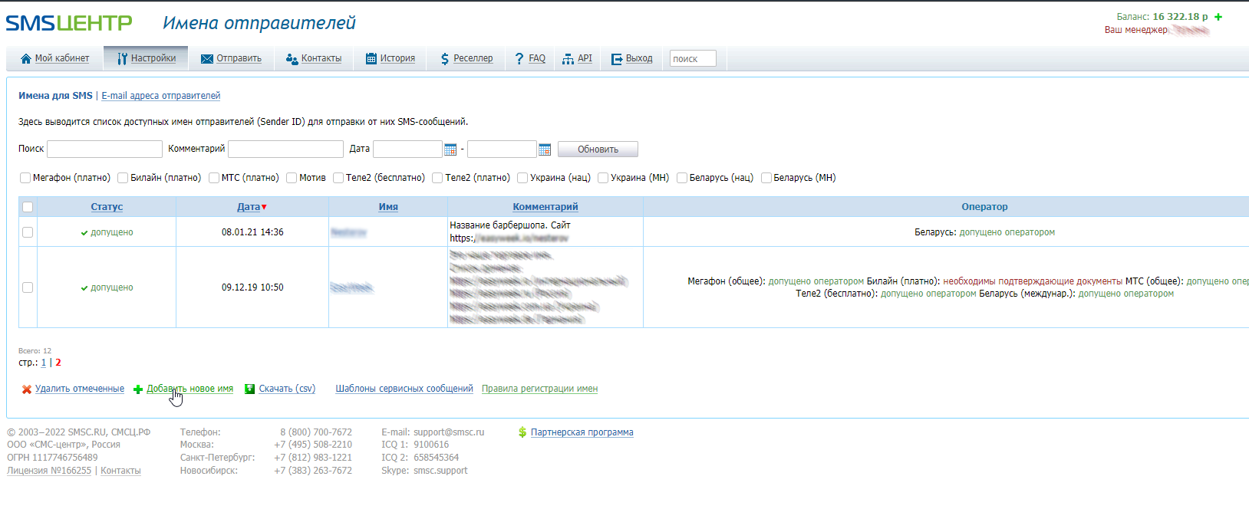Open the API menu item

[585, 59]
